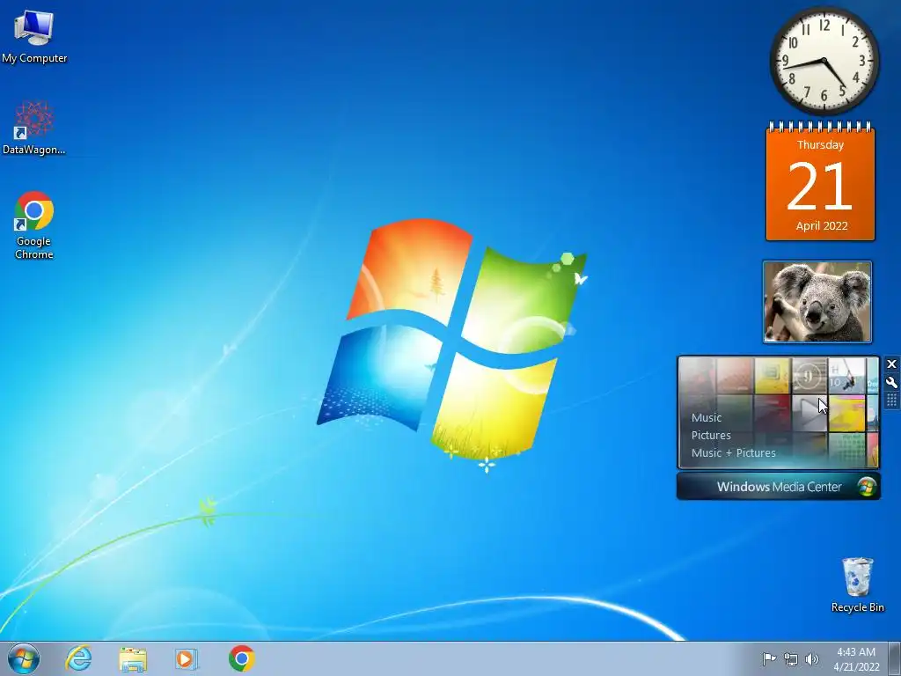The image size is (901, 676).
Task: Choose Music + Pictures in gadget
Action: 733,453
